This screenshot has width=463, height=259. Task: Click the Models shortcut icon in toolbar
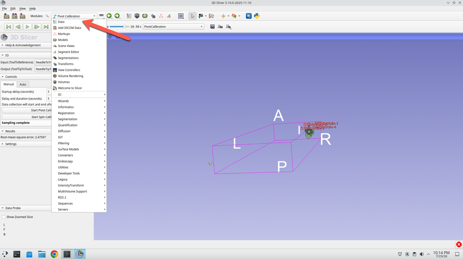[145, 16]
